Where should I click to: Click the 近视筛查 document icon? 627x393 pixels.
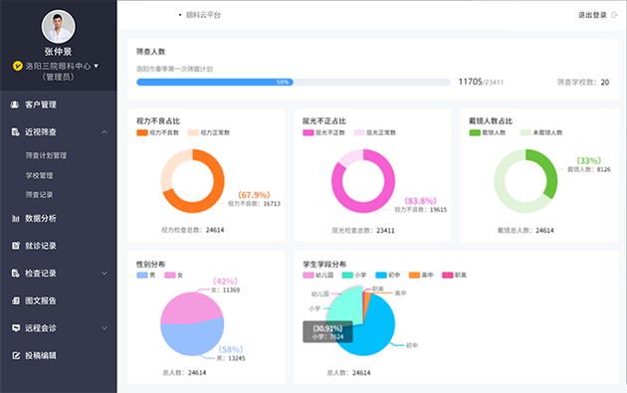15,132
